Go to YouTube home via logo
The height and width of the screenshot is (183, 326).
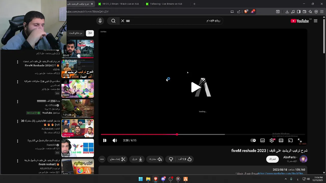point(300,21)
